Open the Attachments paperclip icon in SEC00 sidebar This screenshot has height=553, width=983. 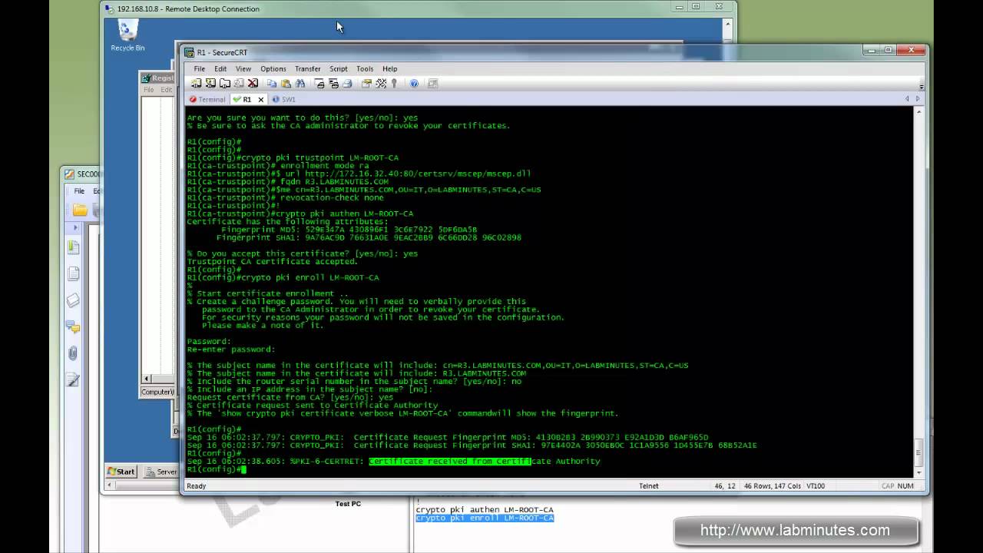(x=73, y=353)
